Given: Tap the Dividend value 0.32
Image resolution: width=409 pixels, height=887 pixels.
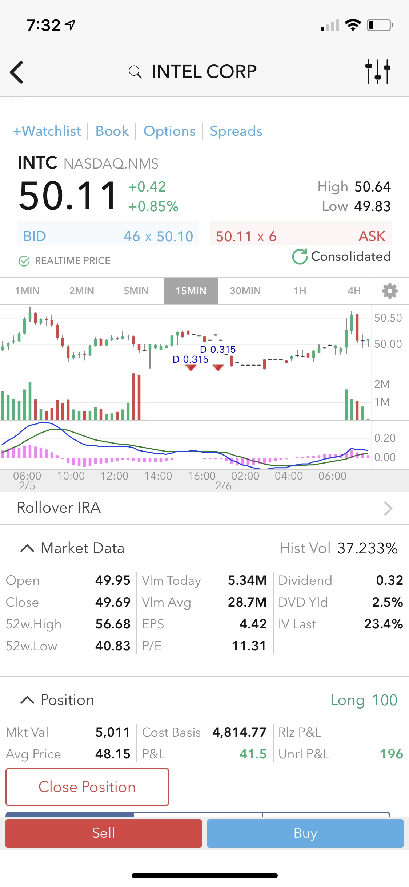Looking at the screenshot, I should coord(390,580).
